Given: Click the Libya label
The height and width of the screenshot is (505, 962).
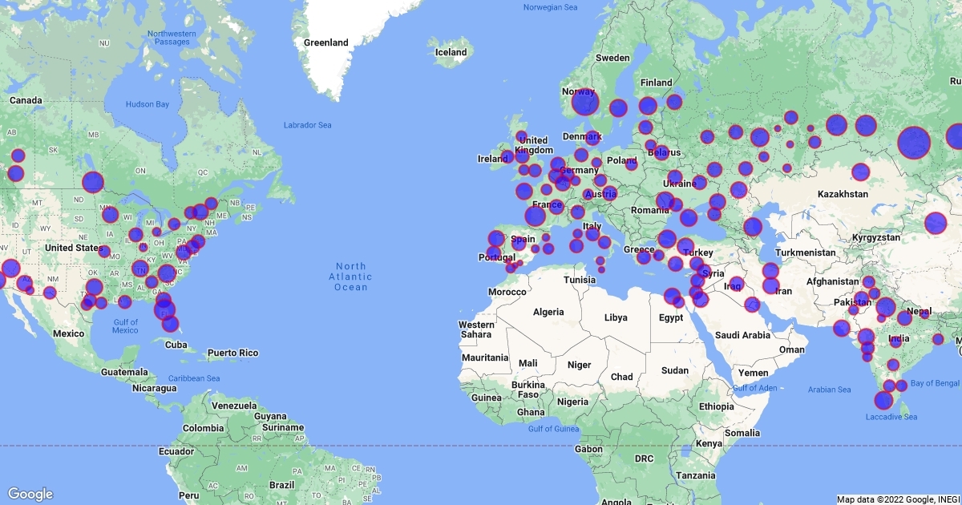Looking at the screenshot, I should pos(616,317).
